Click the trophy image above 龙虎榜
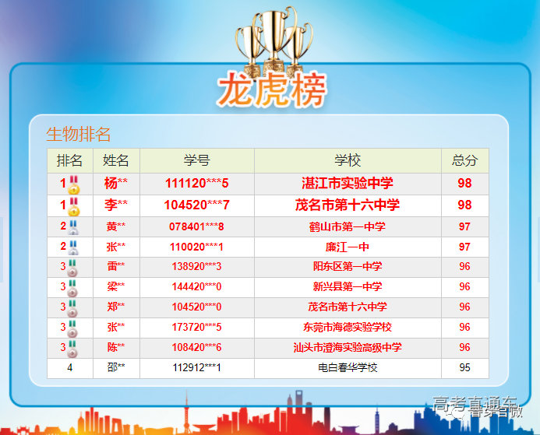Image resolution: width=540 pixels, height=435 pixels. click(x=274, y=41)
